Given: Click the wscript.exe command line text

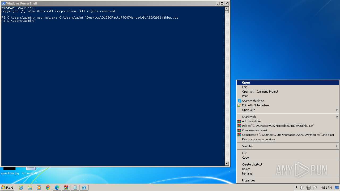Looking at the screenshot, I should click(x=107, y=18).
